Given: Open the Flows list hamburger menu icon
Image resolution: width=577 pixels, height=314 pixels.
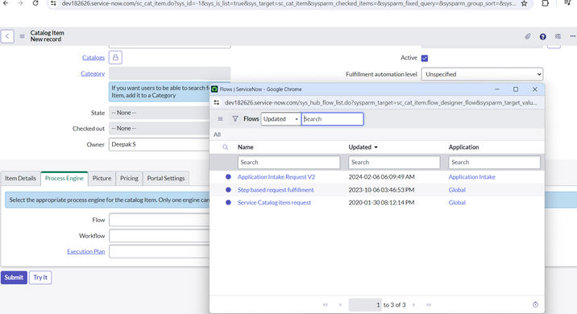Looking at the screenshot, I should [x=220, y=119].
